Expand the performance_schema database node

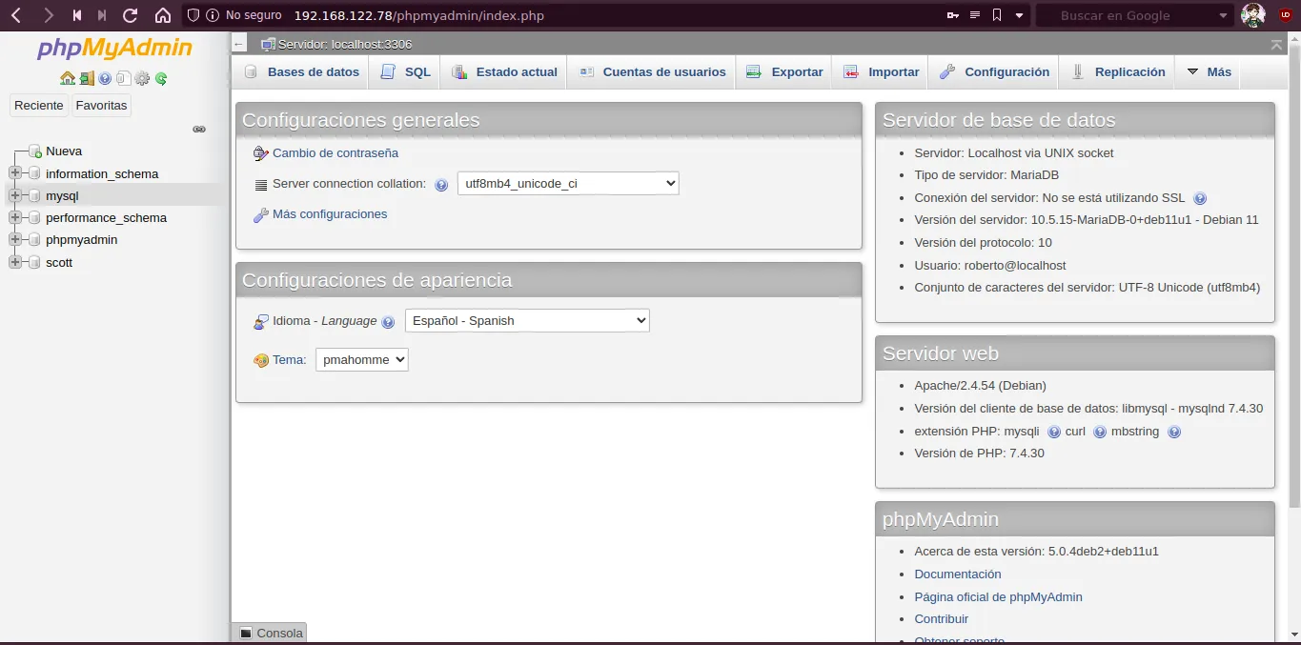coord(14,217)
